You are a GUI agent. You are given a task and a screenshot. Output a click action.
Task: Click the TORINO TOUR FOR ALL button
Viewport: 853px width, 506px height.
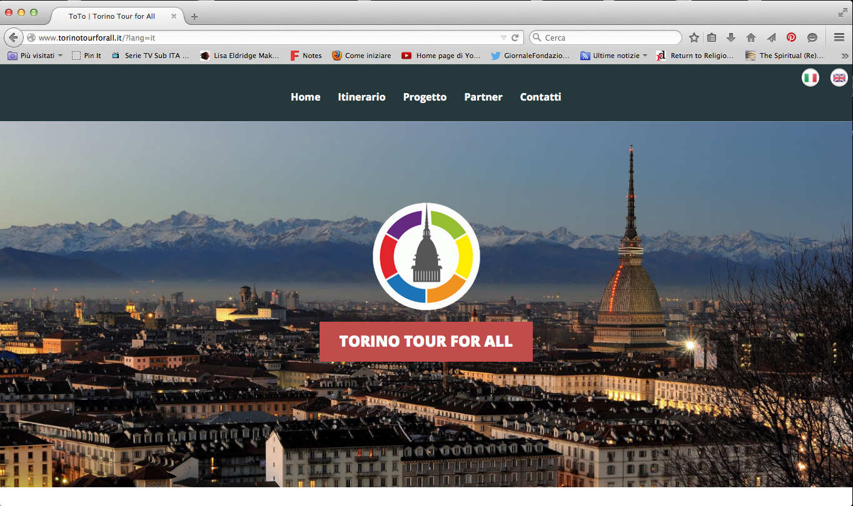(x=426, y=342)
